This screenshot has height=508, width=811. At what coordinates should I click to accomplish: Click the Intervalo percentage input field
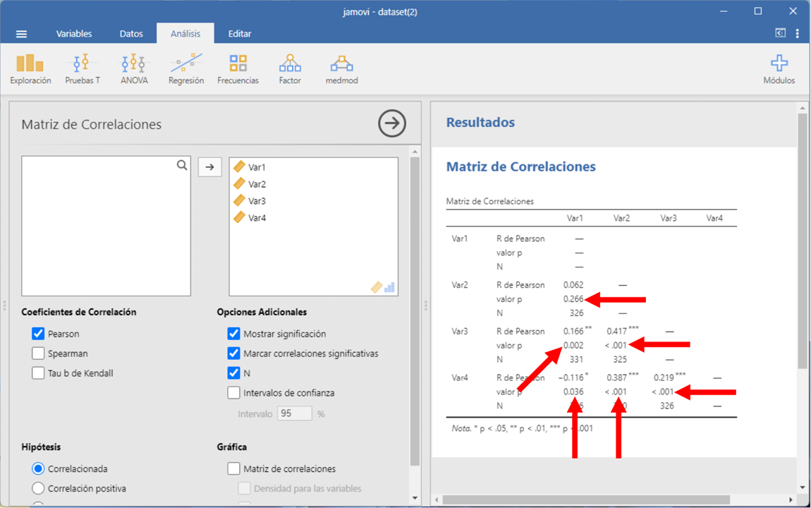point(295,413)
